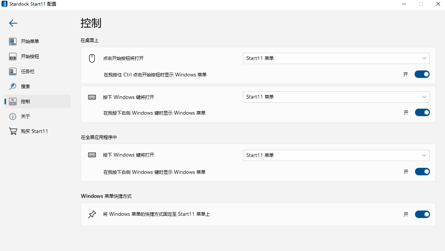This screenshot has width=445, height=251.
Task: Open the 关于 page
Action: point(25,116)
